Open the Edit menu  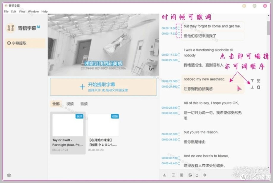pos(14,11)
